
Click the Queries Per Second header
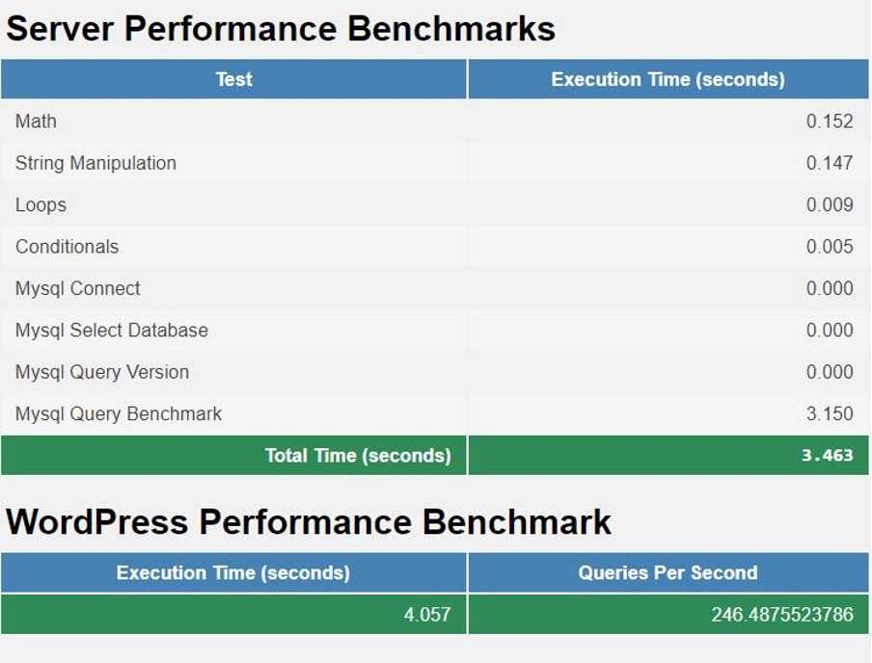click(668, 573)
